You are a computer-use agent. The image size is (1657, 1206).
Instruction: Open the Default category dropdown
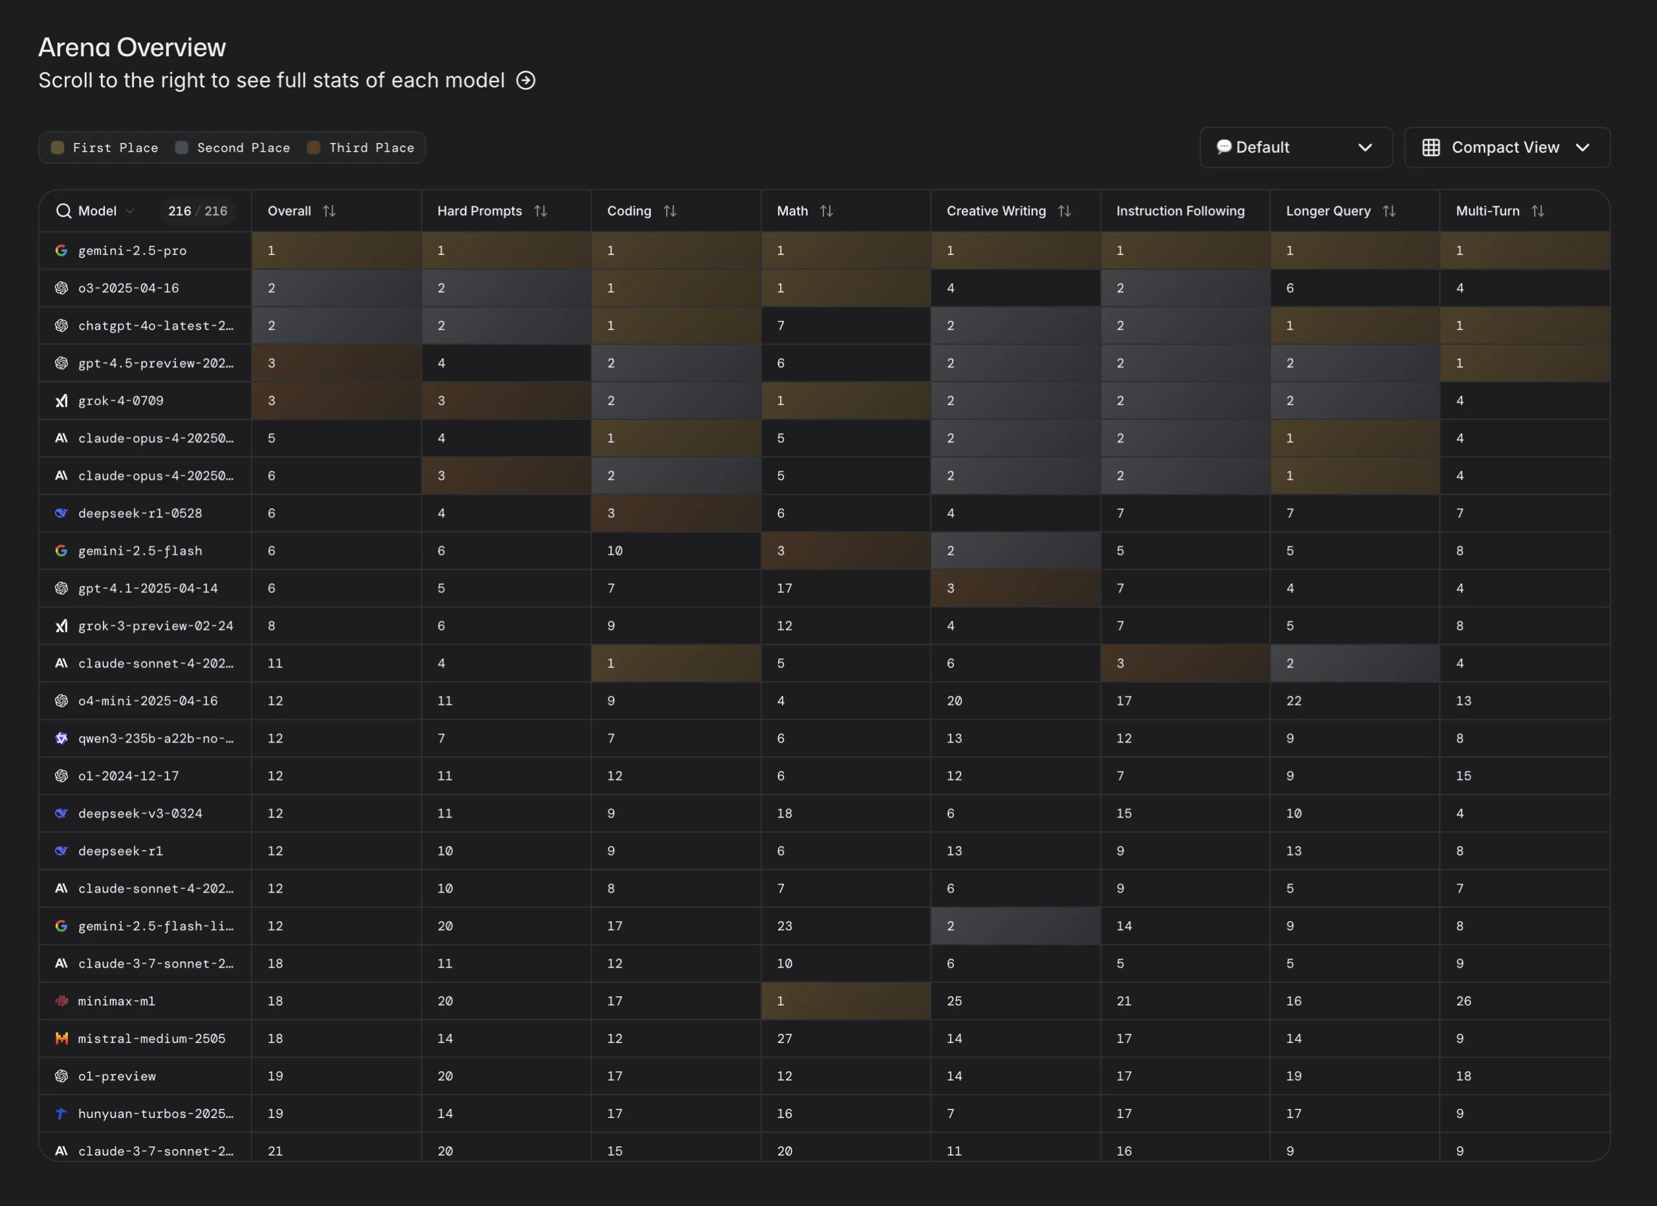(1296, 148)
